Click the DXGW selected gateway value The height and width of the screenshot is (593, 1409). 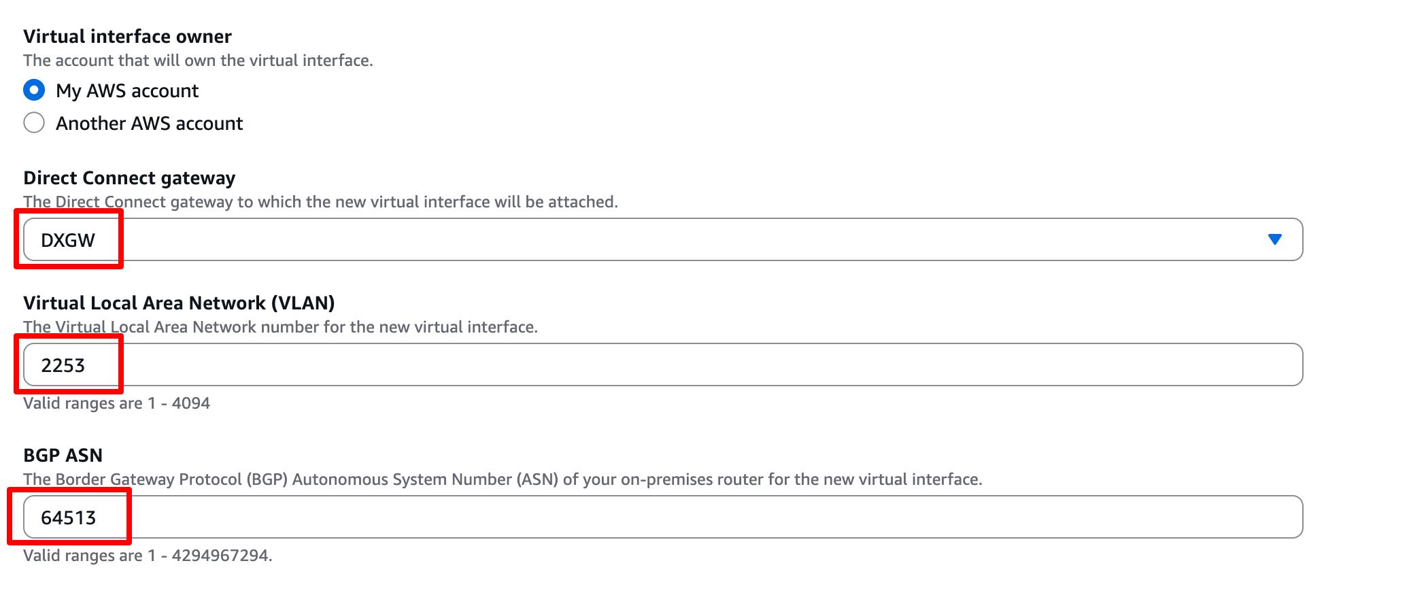[68, 240]
